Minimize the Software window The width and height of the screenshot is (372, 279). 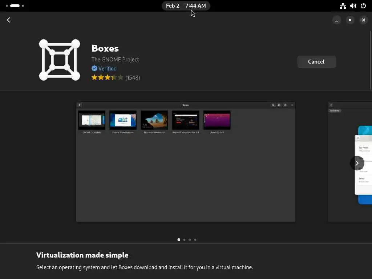click(x=337, y=20)
